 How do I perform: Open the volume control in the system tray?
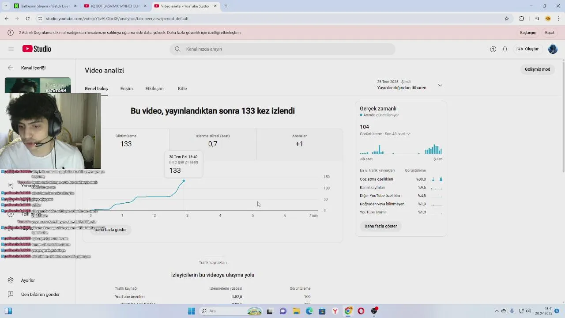pyautogui.click(x=528, y=311)
